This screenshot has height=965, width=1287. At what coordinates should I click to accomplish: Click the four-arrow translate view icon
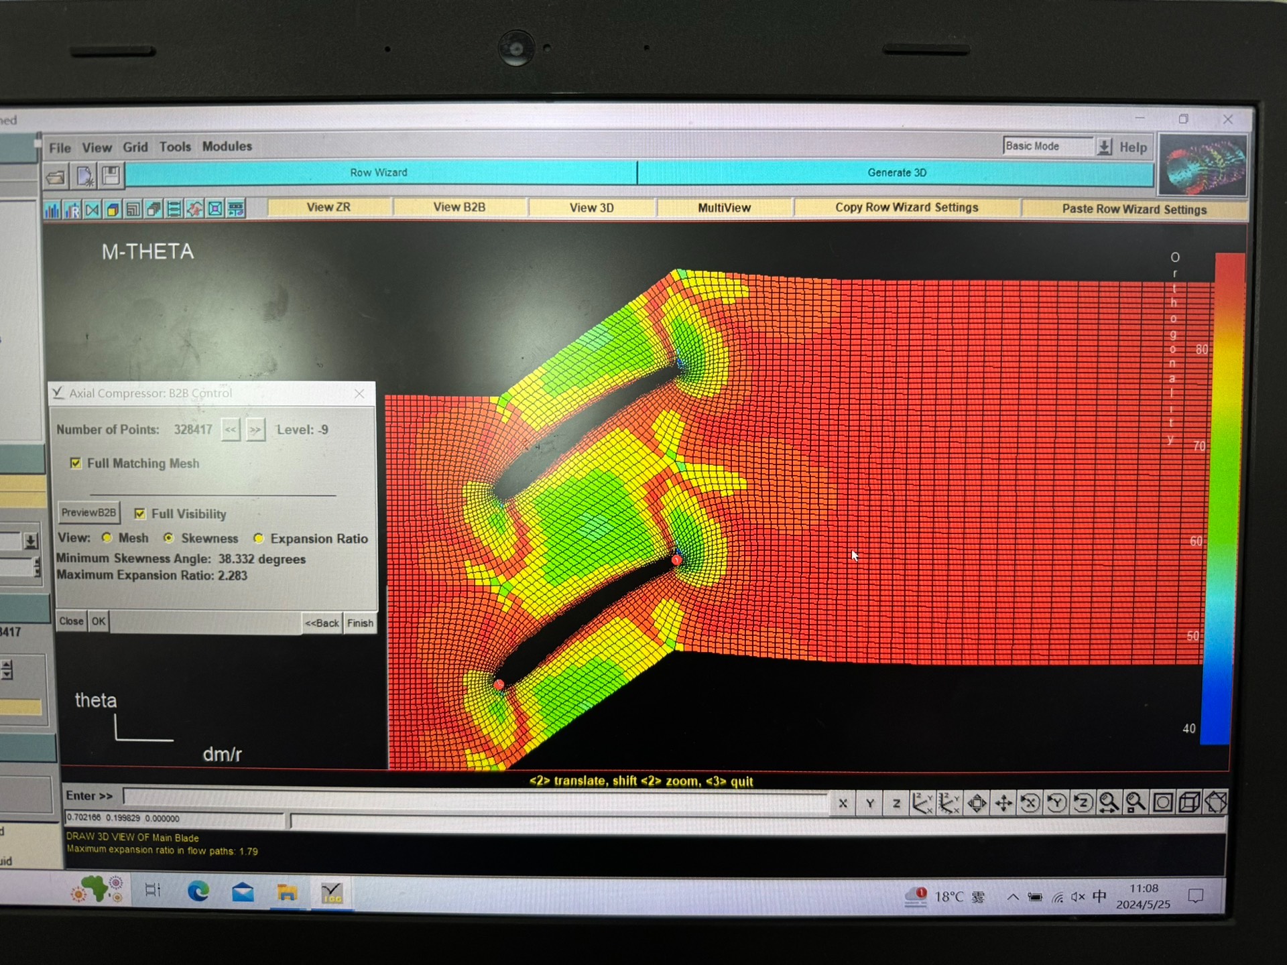1003,803
